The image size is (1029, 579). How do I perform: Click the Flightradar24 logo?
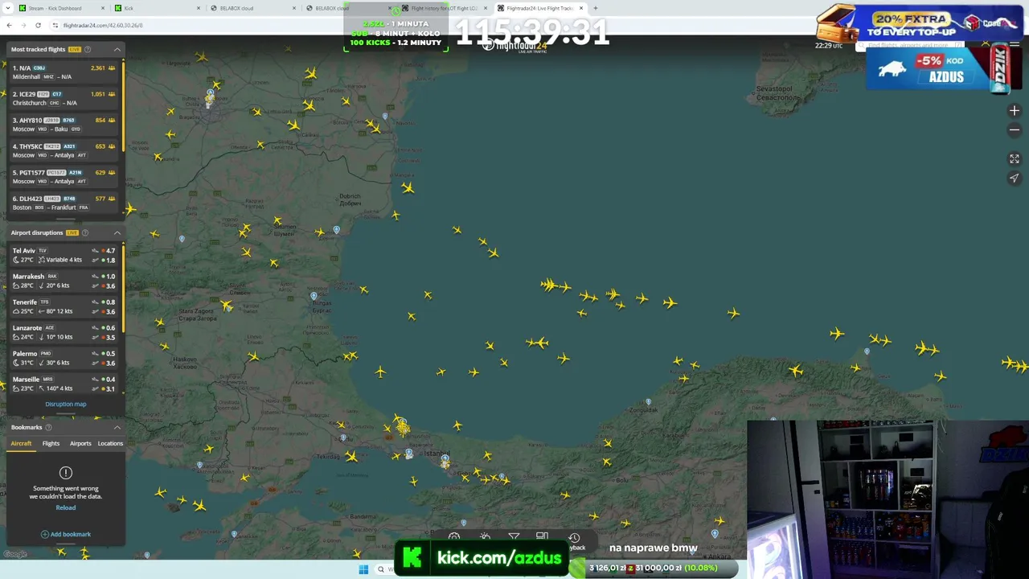(514, 46)
